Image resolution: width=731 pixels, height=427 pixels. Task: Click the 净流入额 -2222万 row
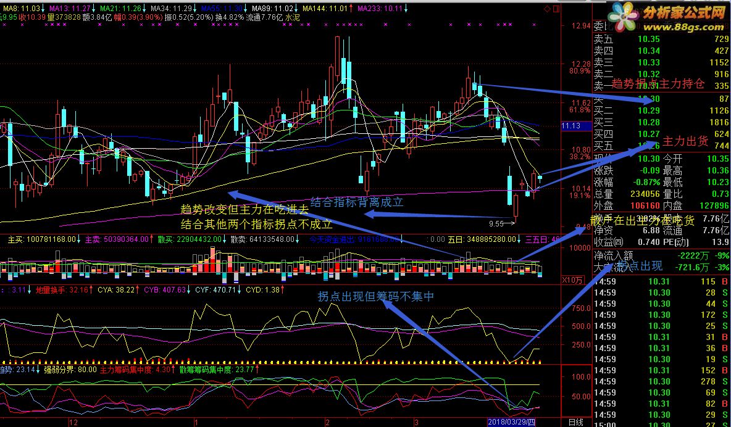coord(661,255)
